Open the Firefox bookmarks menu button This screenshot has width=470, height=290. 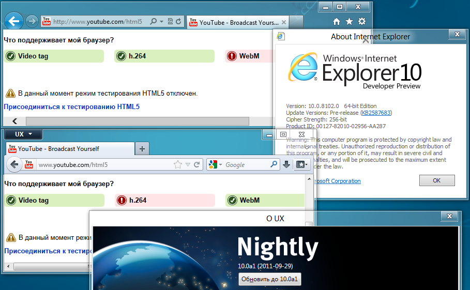pos(301,164)
